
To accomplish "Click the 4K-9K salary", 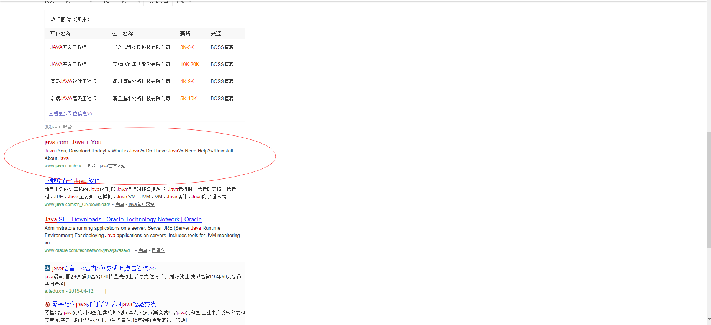I will pos(187,81).
